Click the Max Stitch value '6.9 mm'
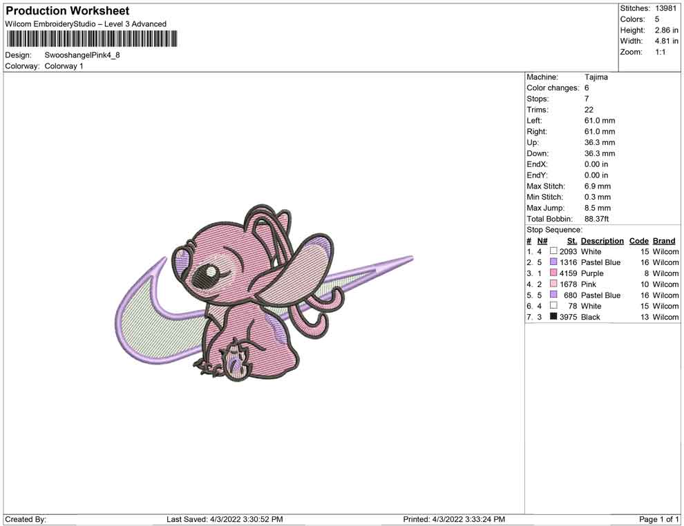 (x=598, y=186)
